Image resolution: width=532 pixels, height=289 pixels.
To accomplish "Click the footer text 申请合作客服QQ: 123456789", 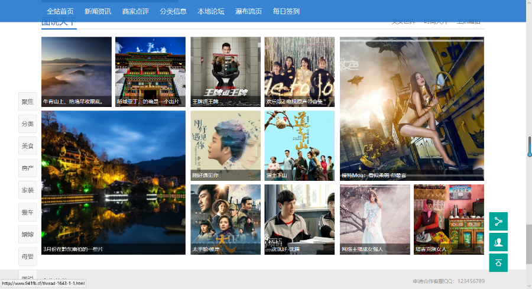I will pos(449,281).
